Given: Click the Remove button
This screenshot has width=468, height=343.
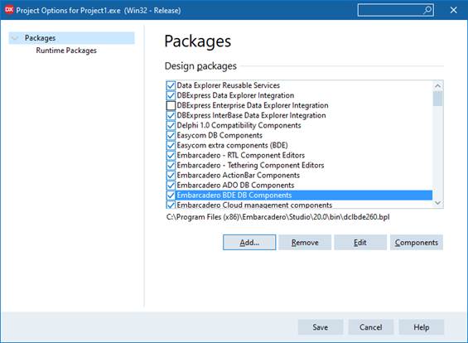Looking at the screenshot, I should (x=305, y=243).
